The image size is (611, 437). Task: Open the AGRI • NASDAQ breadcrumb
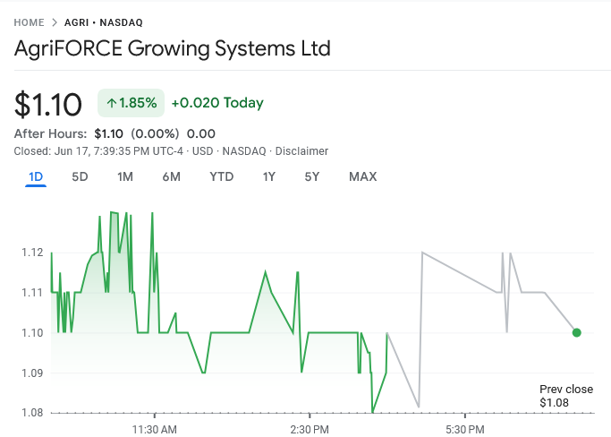[x=103, y=22]
